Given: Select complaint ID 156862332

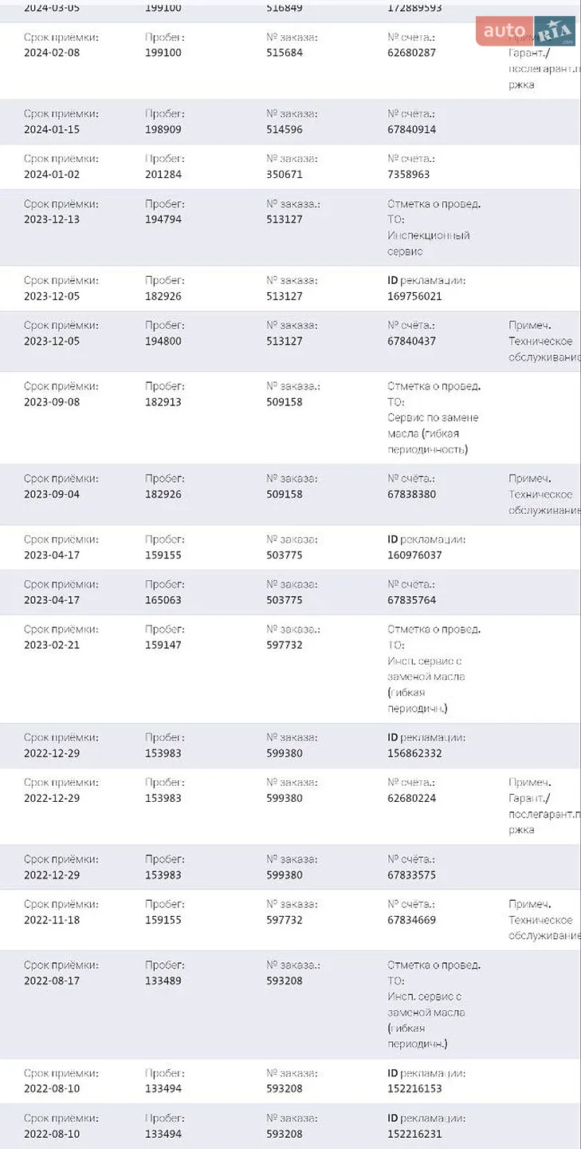Looking at the screenshot, I should click(x=414, y=753).
